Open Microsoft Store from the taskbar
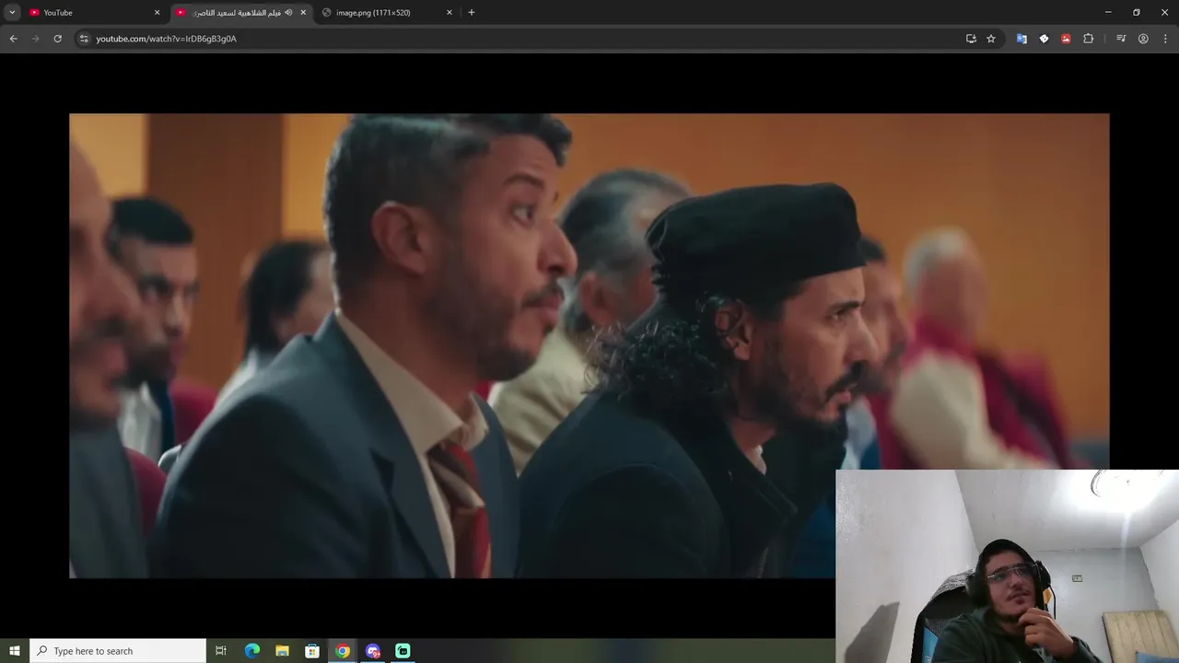 (312, 651)
